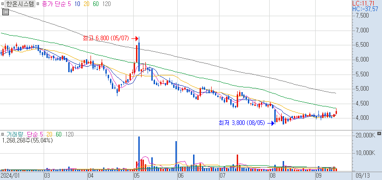Screen dimensions: 382x180
Task: Select the green 60 price moving average label
Action: [96, 4]
